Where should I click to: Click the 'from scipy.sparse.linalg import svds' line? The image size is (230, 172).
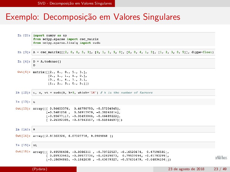point(67,43)
